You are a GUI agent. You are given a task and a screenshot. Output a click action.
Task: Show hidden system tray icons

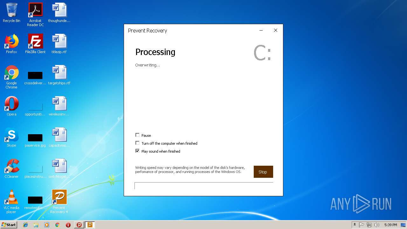click(355, 225)
